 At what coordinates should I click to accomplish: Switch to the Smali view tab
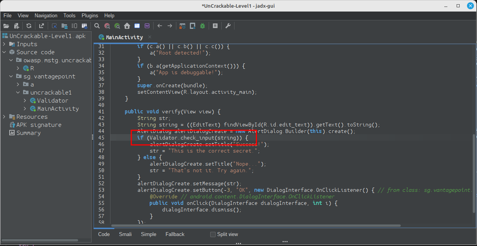[125, 234]
